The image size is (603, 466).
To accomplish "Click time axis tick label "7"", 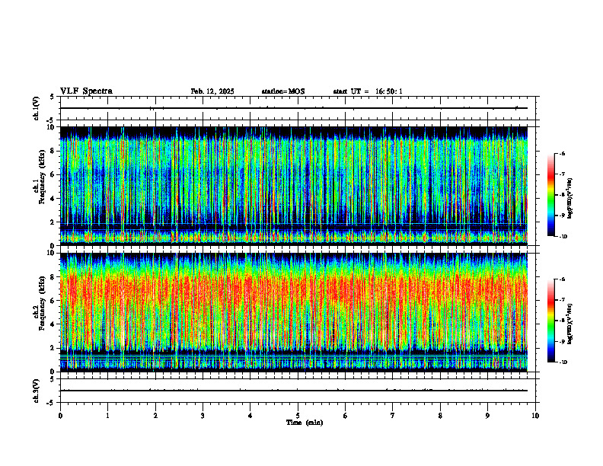I will (393, 416).
